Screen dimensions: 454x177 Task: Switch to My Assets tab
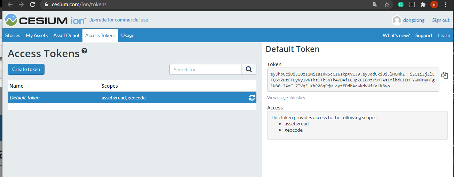tap(37, 35)
